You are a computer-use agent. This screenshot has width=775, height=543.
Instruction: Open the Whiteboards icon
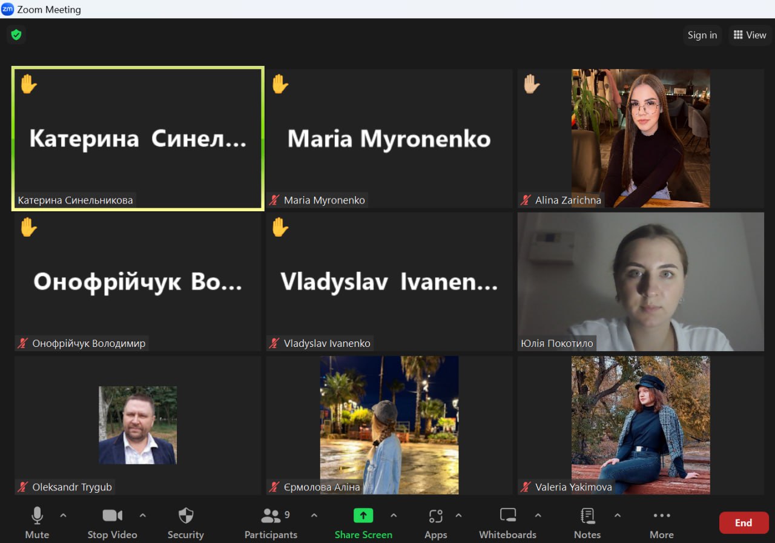[x=508, y=516]
